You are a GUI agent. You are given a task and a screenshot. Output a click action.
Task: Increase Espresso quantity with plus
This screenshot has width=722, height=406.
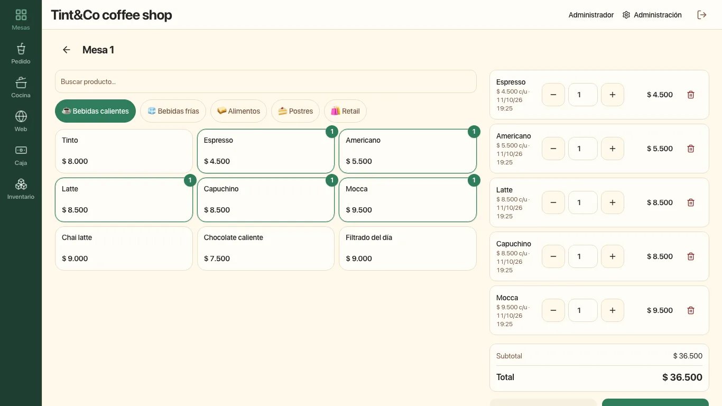click(613, 95)
